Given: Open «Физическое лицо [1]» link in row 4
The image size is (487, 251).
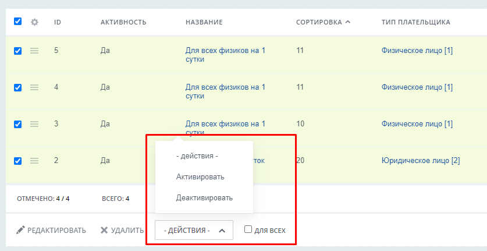Looking at the screenshot, I should pyautogui.click(x=417, y=87).
